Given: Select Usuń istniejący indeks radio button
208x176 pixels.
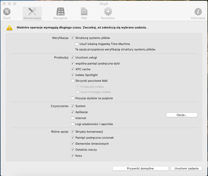Looking at the screenshot, I should pos(78,92).
